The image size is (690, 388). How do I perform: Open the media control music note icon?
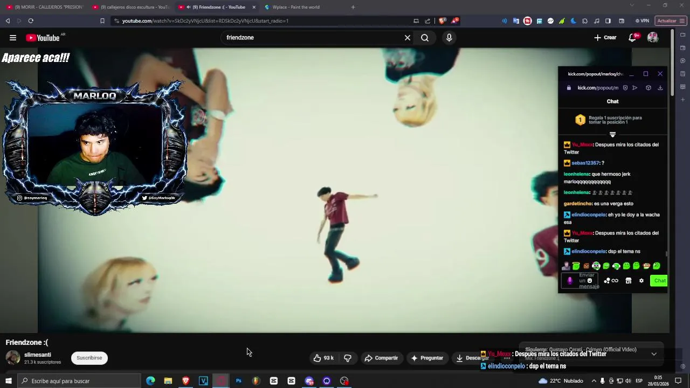596,21
